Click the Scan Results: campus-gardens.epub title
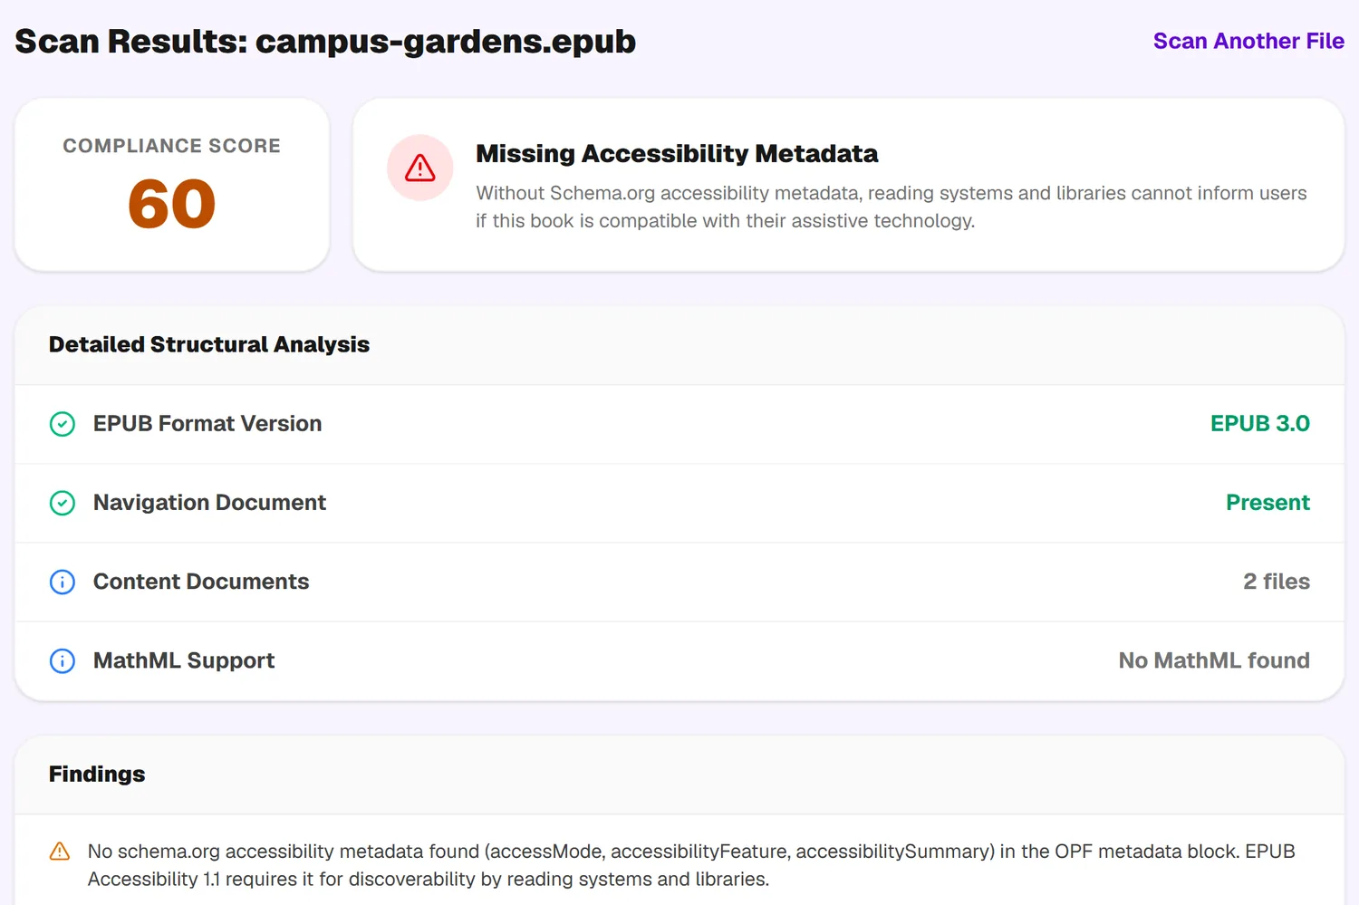Viewport: 1359px width, 905px height. tap(325, 42)
